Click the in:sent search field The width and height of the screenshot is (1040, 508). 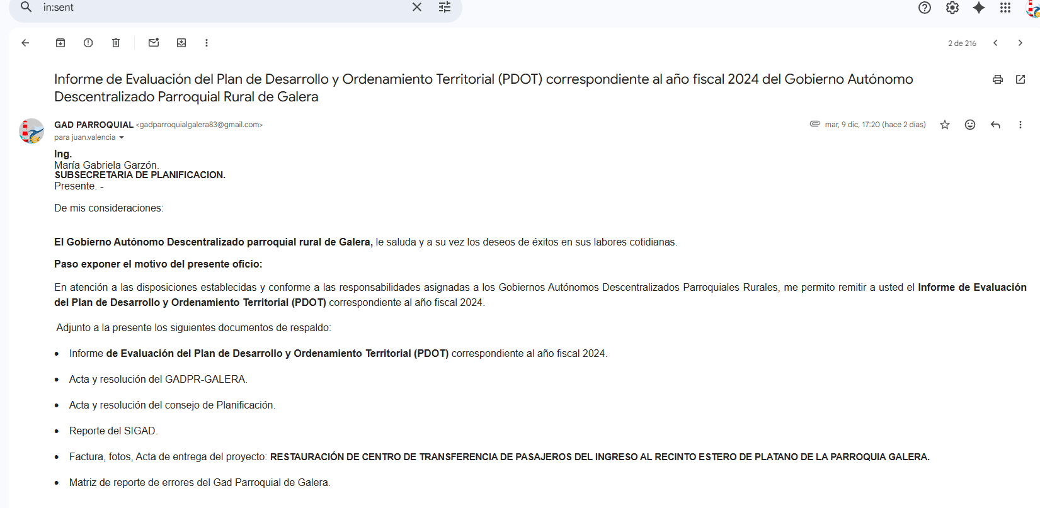pos(220,8)
